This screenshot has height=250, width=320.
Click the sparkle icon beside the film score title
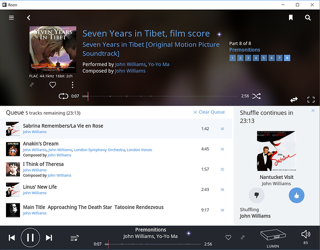pyautogui.click(x=219, y=34)
